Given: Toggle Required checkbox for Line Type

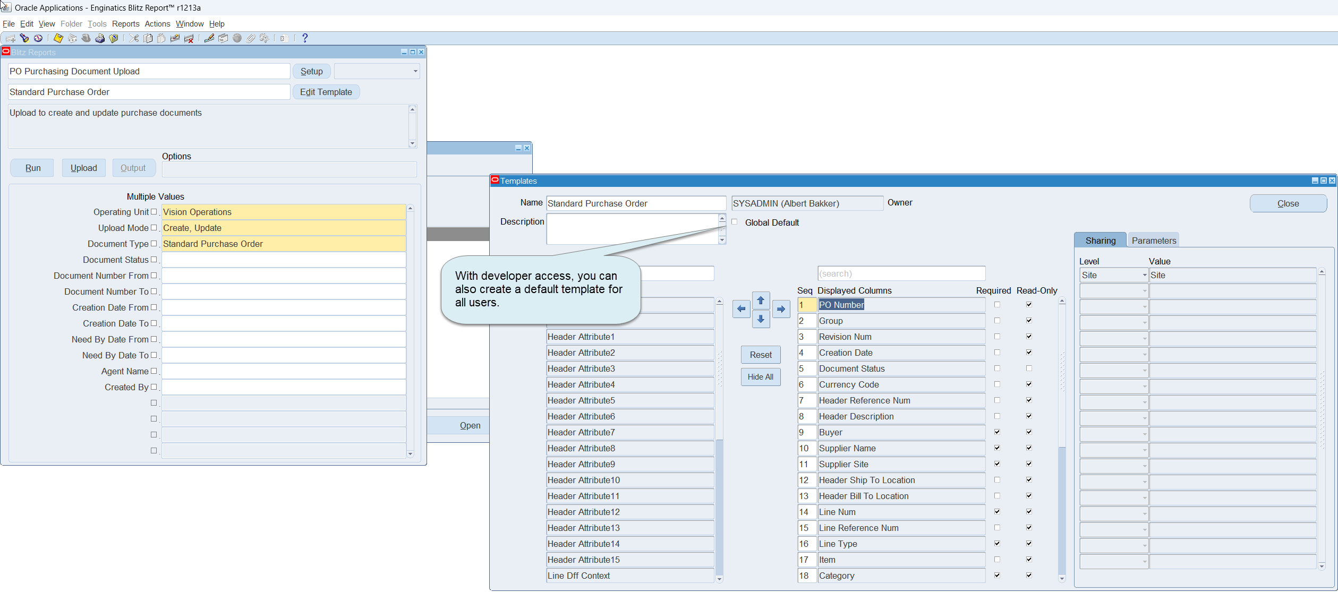Looking at the screenshot, I should 997,544.
